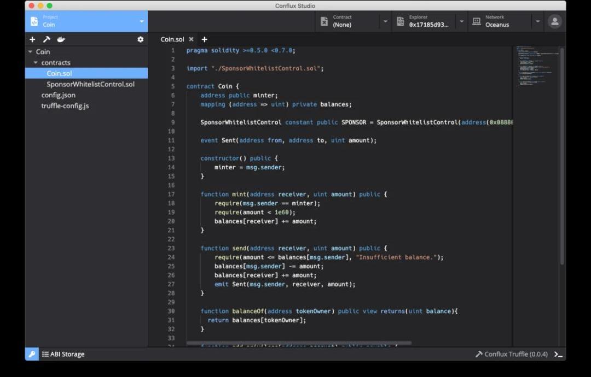Open ABI Storage panel

[x=63, y=354]
